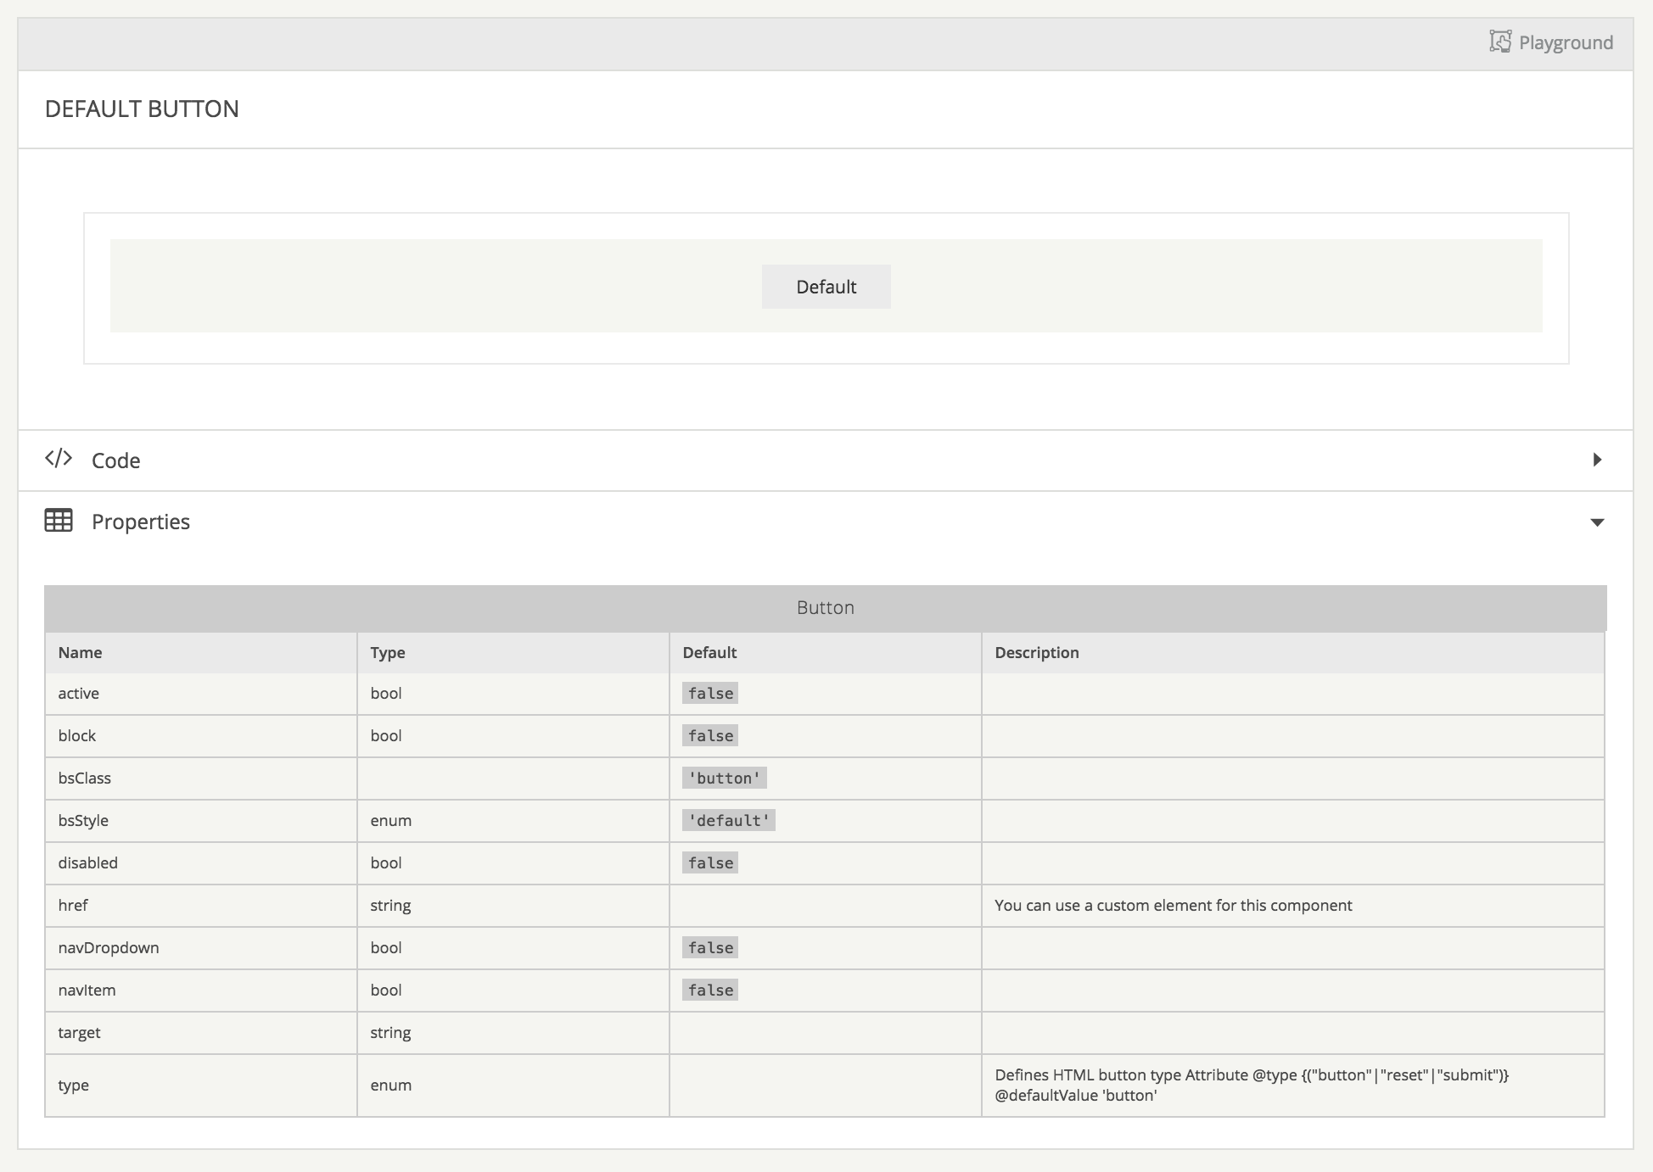Image resolution: width=1653 pixels, height=1172 pixels.
Task: Select the href property name
Action: pos(73,906)
